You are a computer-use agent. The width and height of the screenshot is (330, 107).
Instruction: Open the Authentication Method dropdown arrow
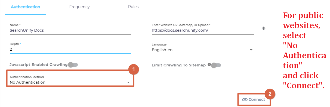click(128, 82)
